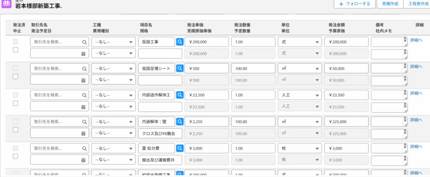
Task: Open 工種 dropdown in 仮設工事 row
Action: point(113,42)
